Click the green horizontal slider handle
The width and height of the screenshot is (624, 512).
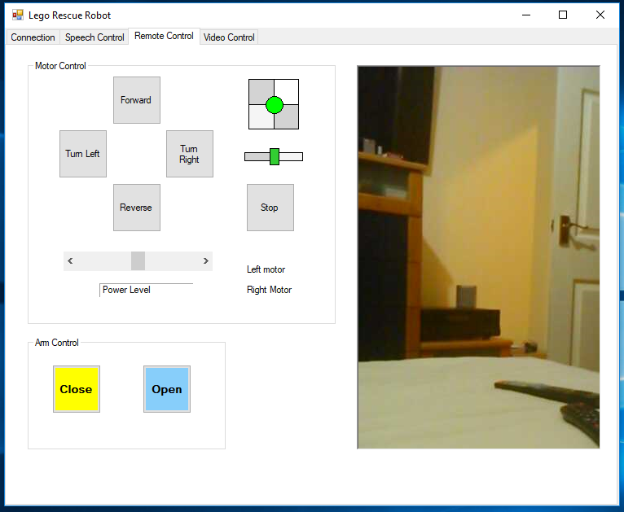coord(275,156)
